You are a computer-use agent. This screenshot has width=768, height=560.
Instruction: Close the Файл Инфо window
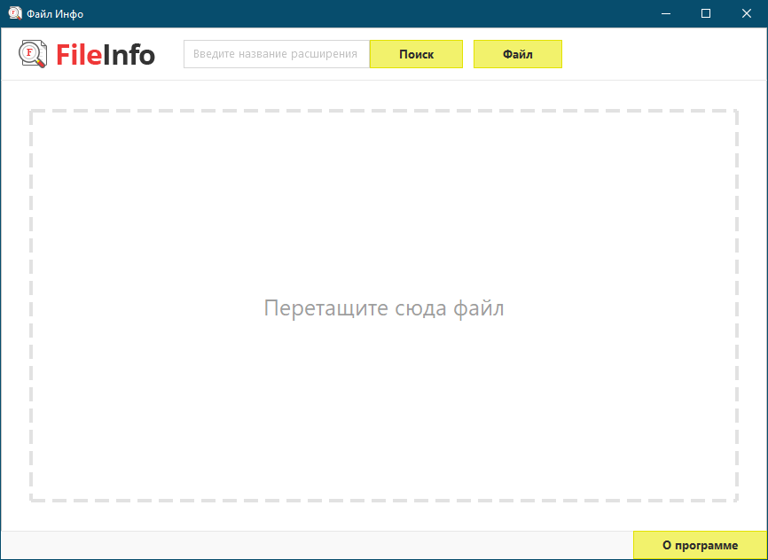pyautogui.click(x=747, y=13)
